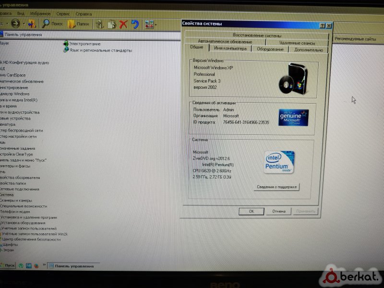Switch to the Восстановление системы tab
The image size is (384, 288).
coord(257,35)
